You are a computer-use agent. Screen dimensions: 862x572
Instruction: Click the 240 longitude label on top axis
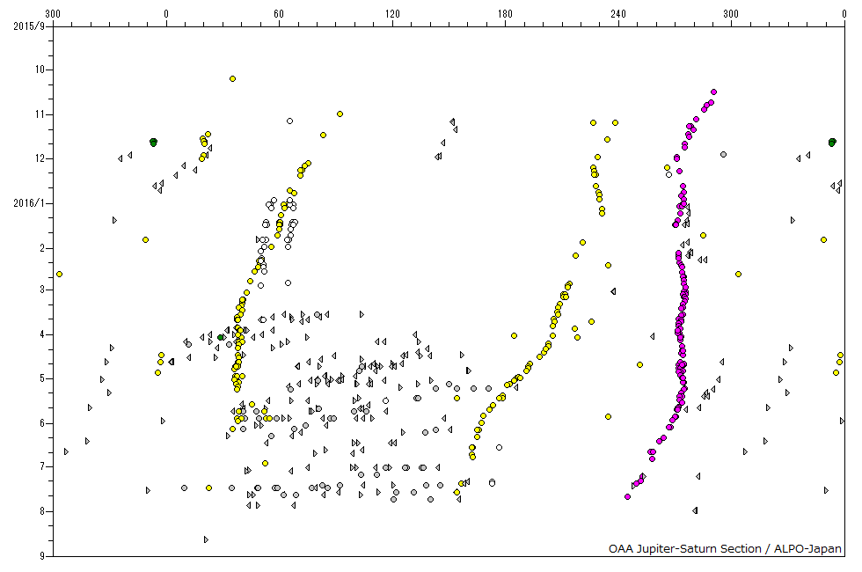click(x=617, y=14)
